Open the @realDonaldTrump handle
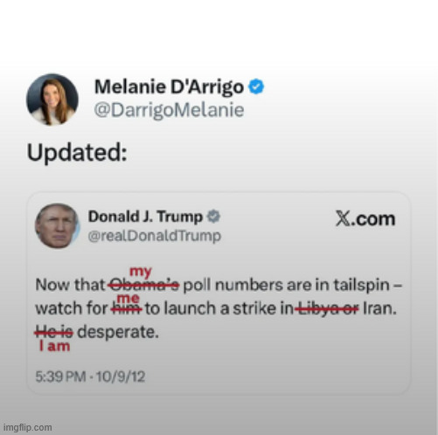 point(155,236)
